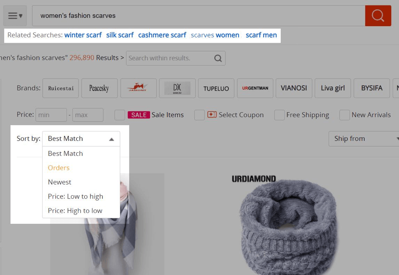
Task: Tick the Sale Items checkbox
Action: click(x=119, y=115)
